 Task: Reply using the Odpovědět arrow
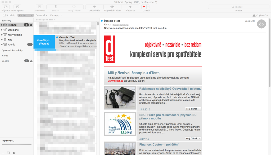[94, 7]
